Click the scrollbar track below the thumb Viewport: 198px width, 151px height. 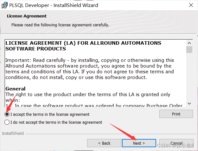pos(189,77)
